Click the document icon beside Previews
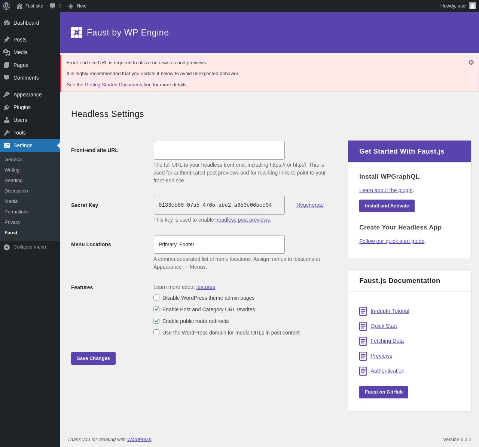The image size is (479, 447). (x=363, y=356)
